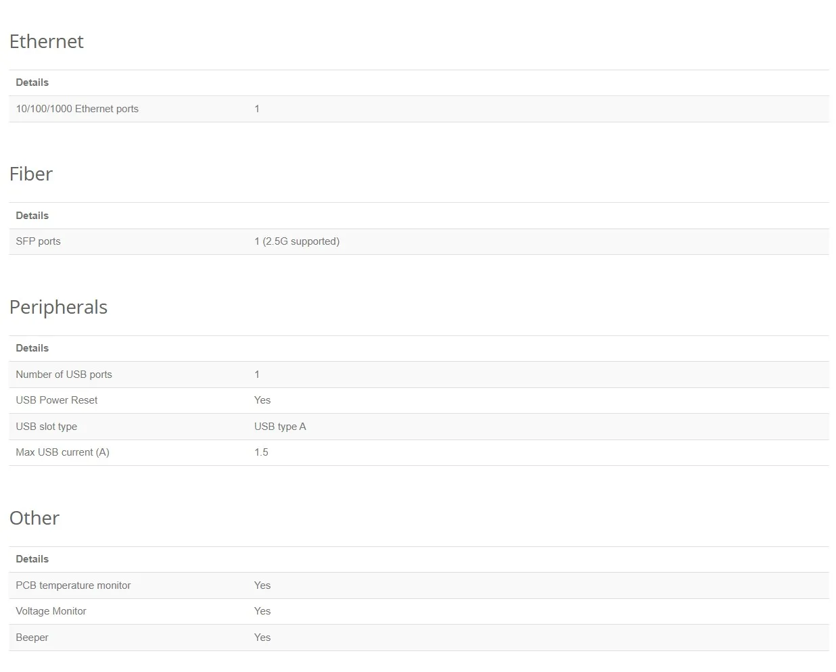Click the Max USB current value '1.5'
The height and width of the screenshot is (672, 836).
261,452
